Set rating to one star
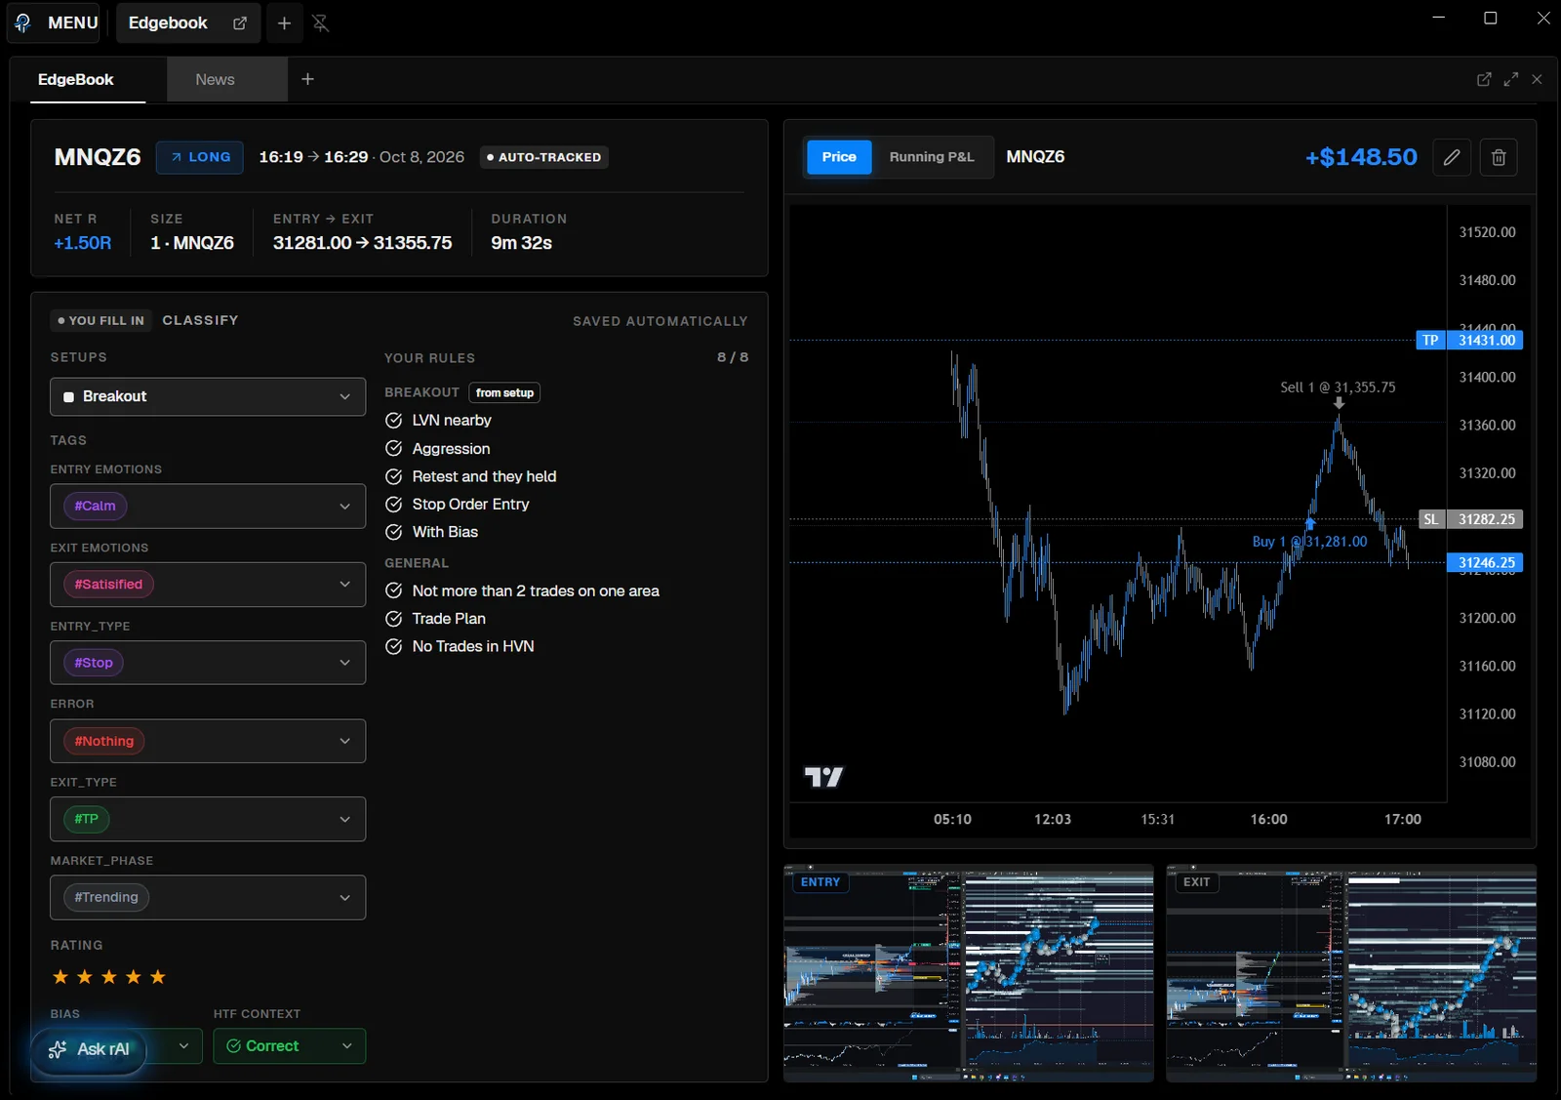 60,977
